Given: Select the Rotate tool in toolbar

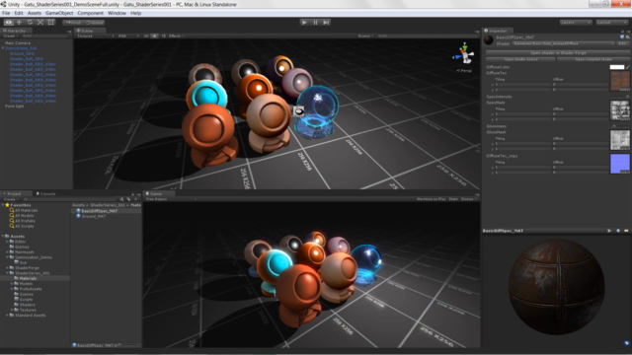Looking at the screenshot, I should (x=30, y=22).
